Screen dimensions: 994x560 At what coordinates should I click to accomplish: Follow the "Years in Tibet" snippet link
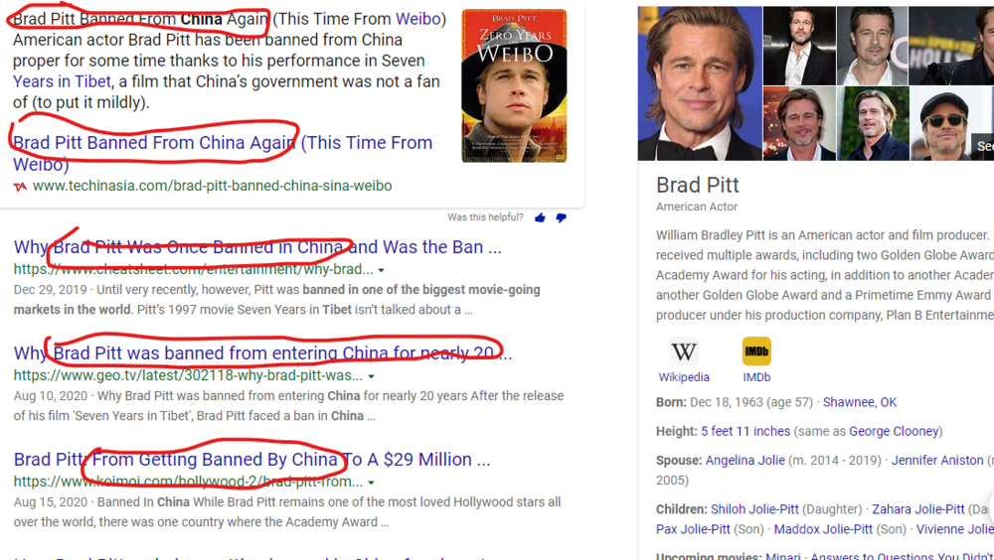[x=62, y=81]
